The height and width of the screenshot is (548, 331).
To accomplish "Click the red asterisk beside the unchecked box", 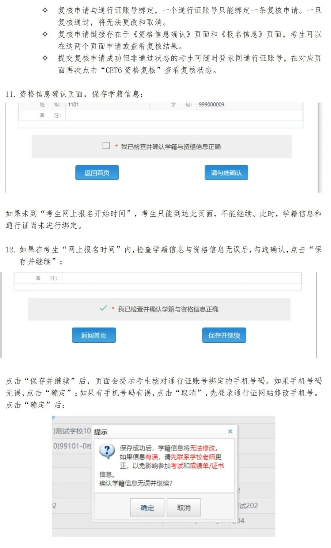I will (x=116, y=147).
